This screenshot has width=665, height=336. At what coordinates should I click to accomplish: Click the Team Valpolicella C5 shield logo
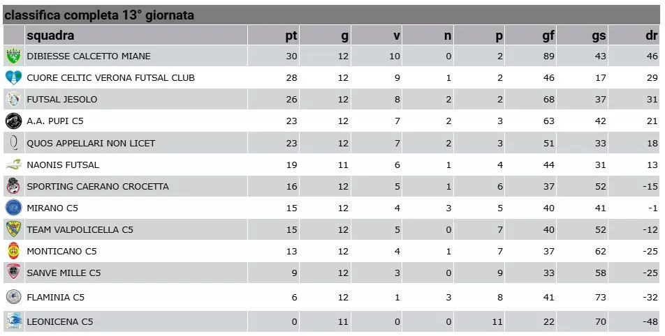tap(13, 229)
